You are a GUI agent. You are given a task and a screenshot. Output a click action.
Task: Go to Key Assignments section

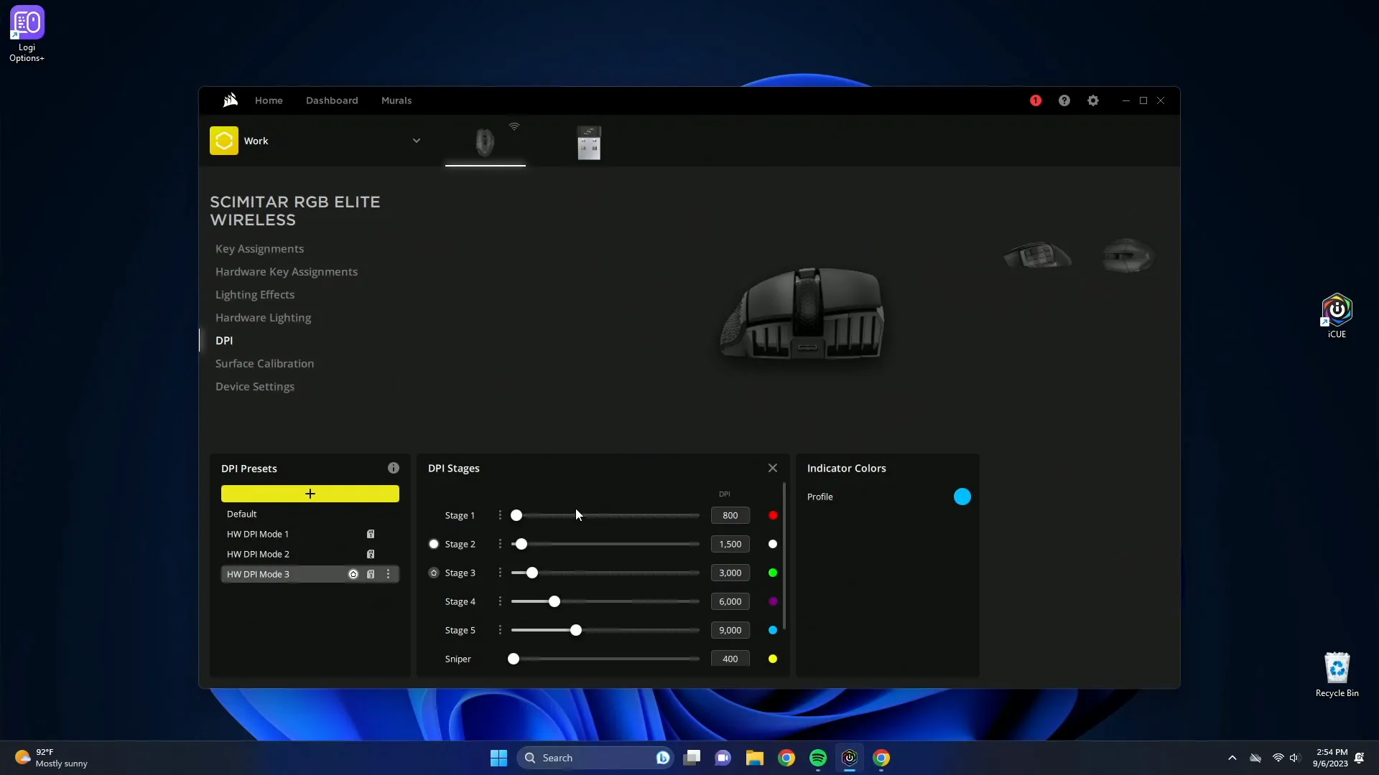259,249
